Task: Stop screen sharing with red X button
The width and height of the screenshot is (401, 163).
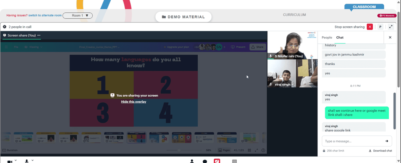Action: tap(370, 27)
